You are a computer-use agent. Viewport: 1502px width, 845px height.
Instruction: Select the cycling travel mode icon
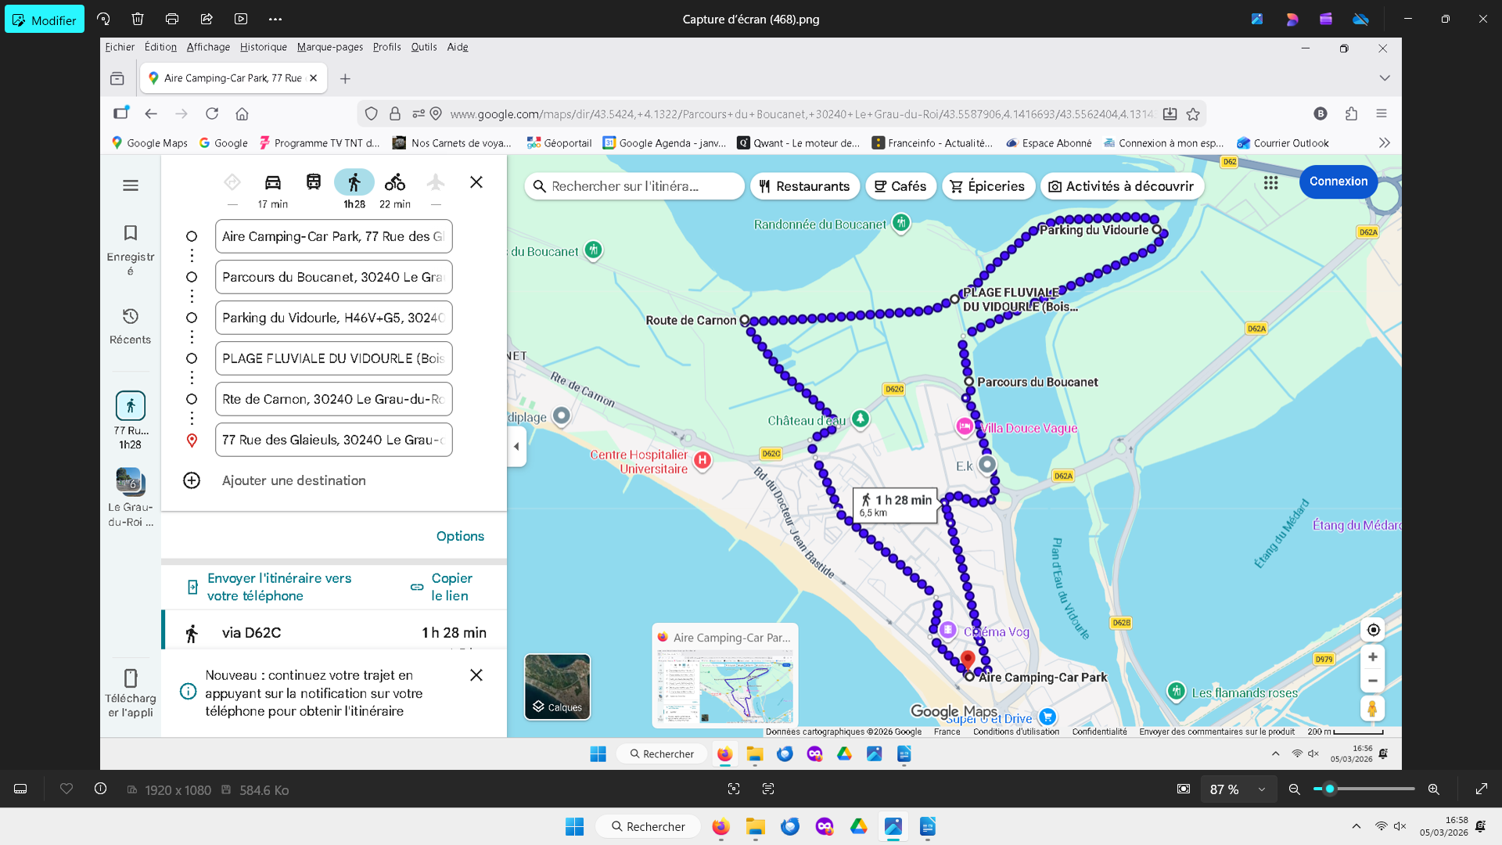point(394,182)
